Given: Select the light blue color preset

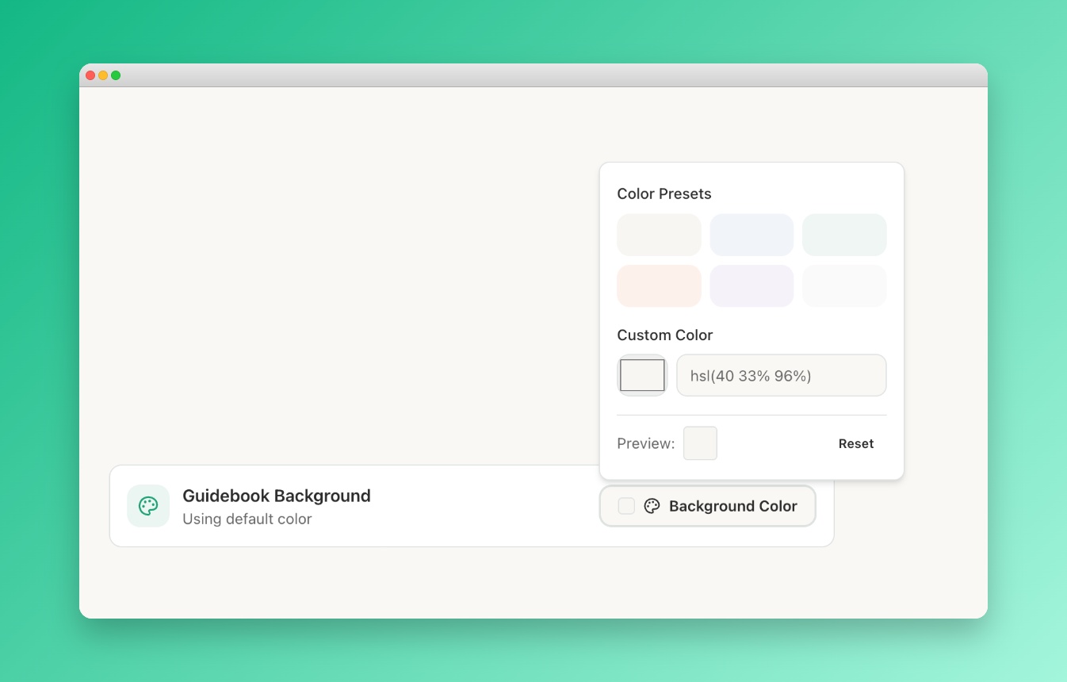Looking at the screenshot, I should [751, 234].
